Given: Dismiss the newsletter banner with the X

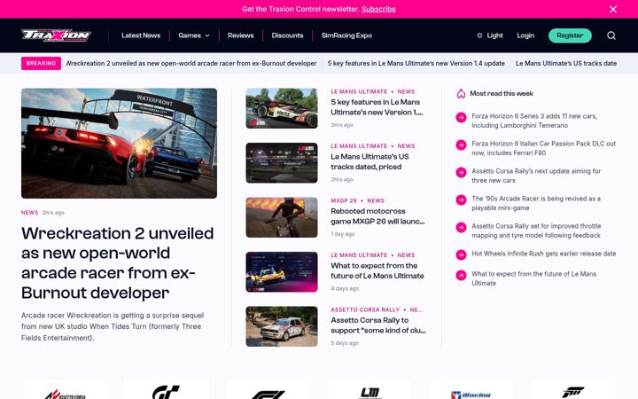Looking at the screenshot, I should (613, 9).
